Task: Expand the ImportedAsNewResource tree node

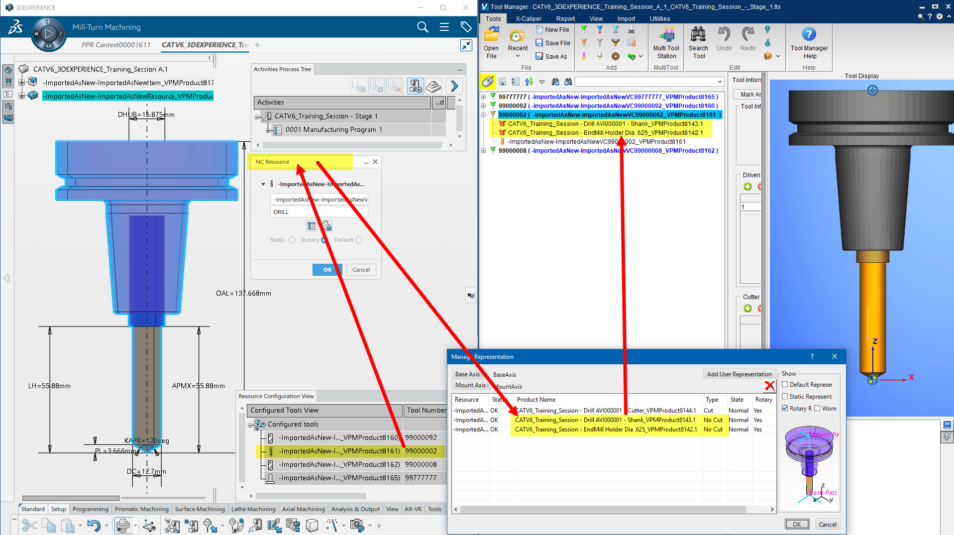Action: click(21, 96)
